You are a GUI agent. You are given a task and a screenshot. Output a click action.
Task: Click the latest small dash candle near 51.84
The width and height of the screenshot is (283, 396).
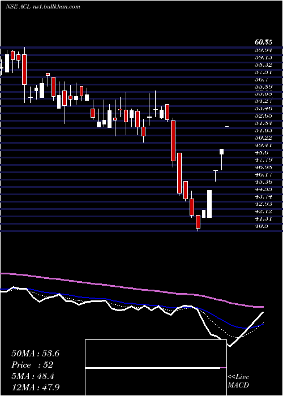click(227, 126)
